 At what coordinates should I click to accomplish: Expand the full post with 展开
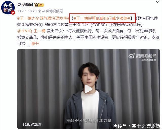click(35, 44)
